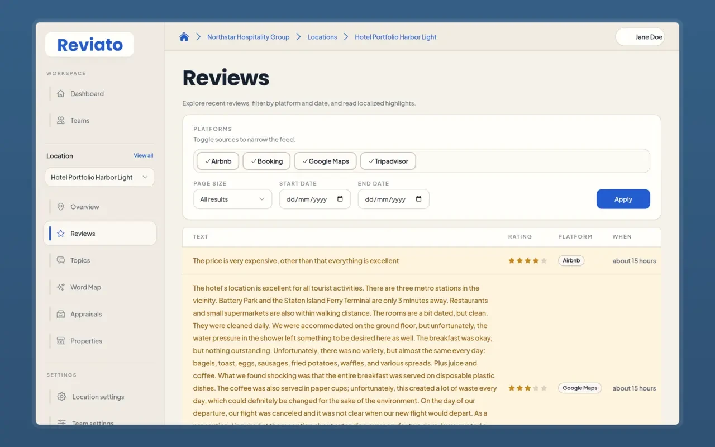
Task: Click the PLATFORM column header
Action: pos(575,237)
